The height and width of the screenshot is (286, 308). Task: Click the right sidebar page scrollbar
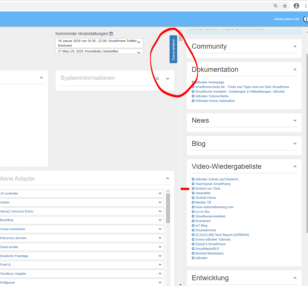pos(307,143)
